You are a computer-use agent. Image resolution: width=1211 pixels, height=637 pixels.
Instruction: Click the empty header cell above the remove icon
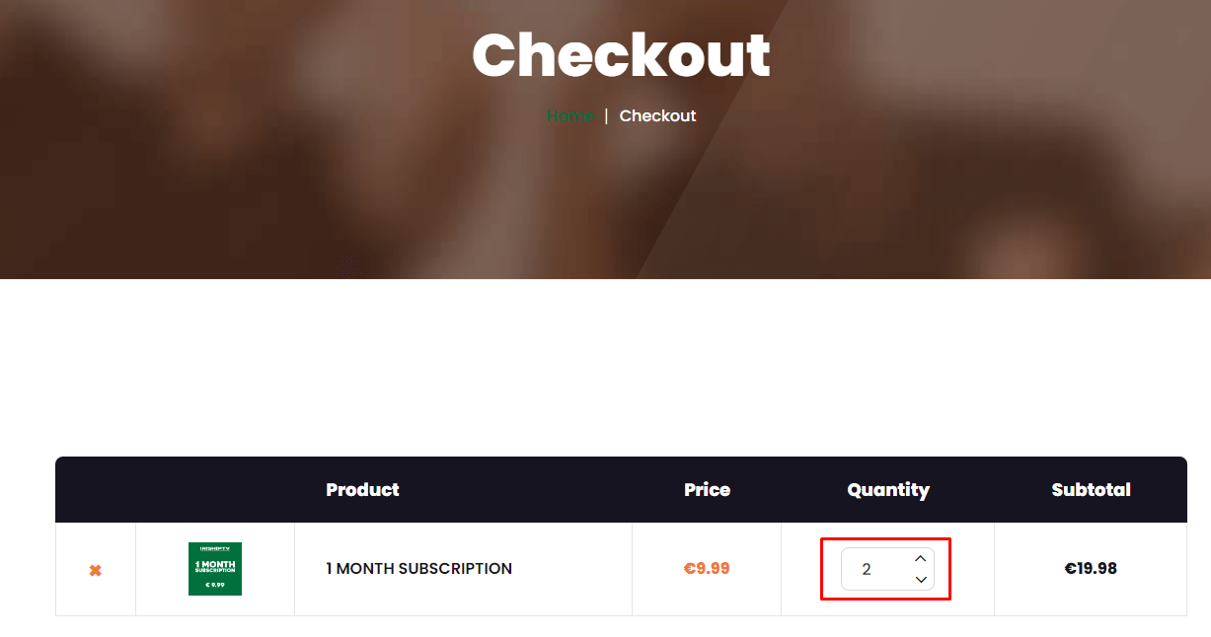coord(96,490)
